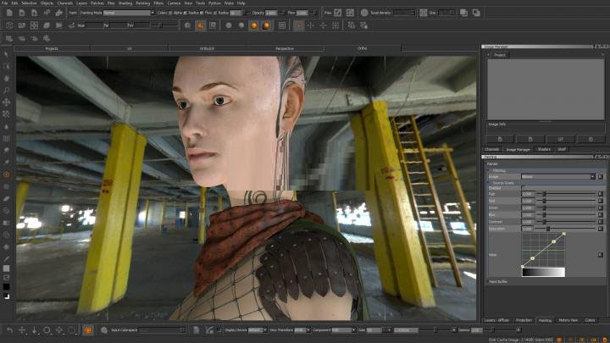The image size is (610, 343).
Task: Open the Painting Mode dropdown
Action: tap(129, 13)
